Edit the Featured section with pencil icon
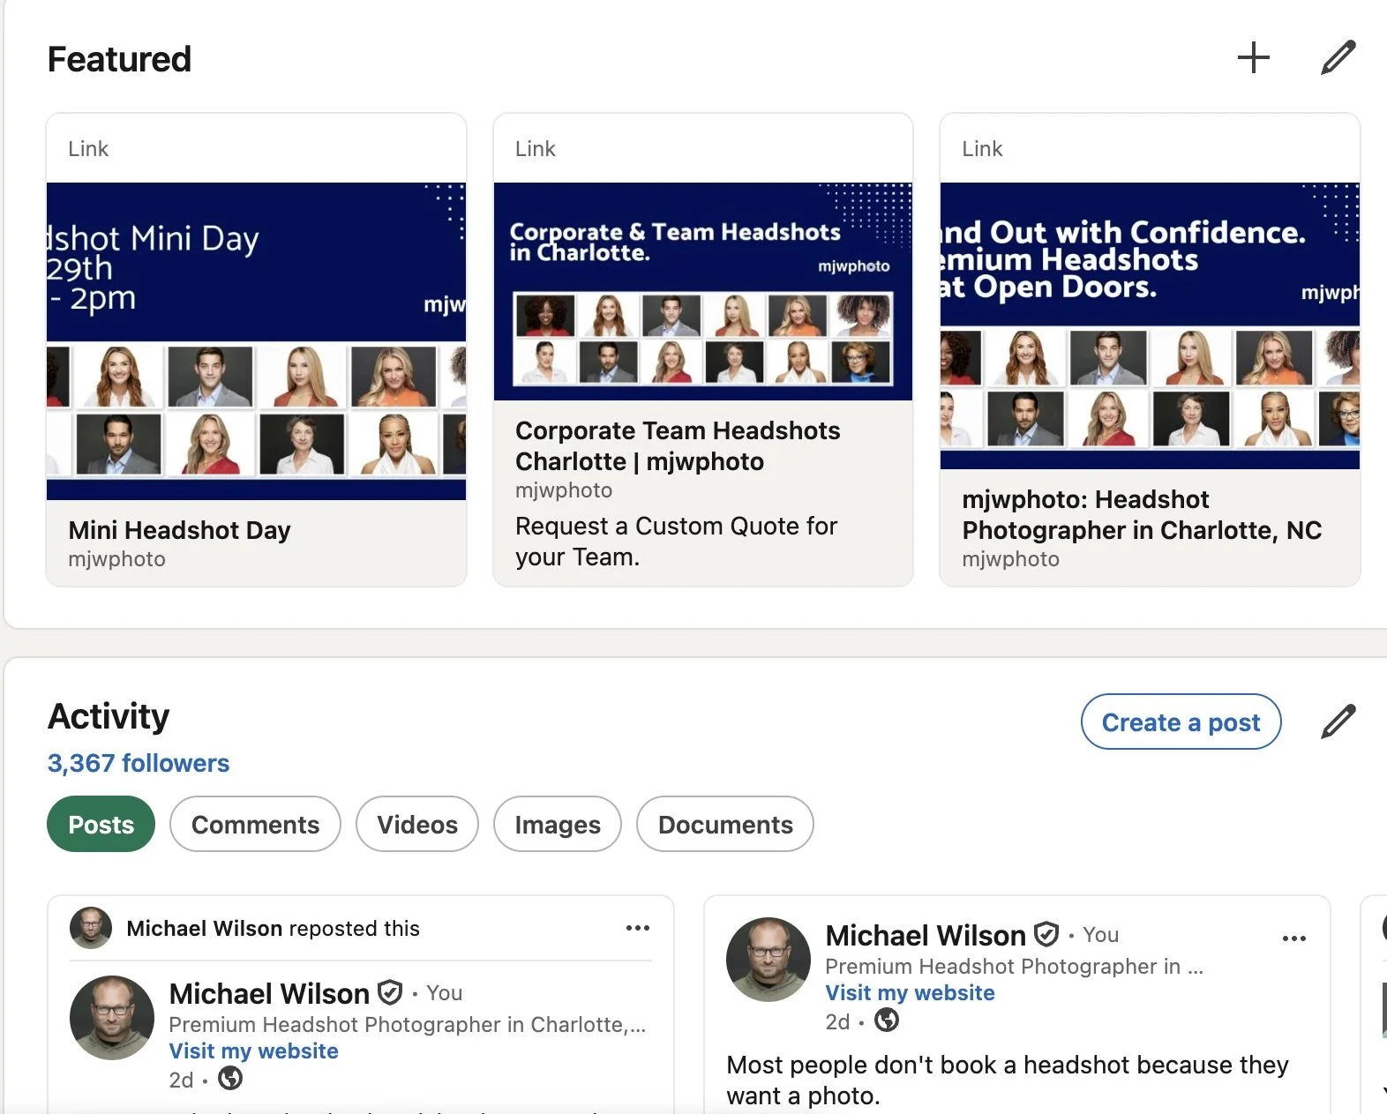Image resolution: width=1387 pixels, height=1114 pixels. [1338, 58]
